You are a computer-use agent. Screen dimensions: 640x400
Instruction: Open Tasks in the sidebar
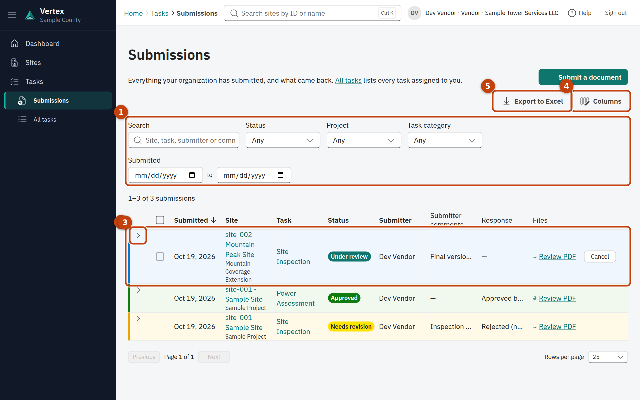(58, 82)
